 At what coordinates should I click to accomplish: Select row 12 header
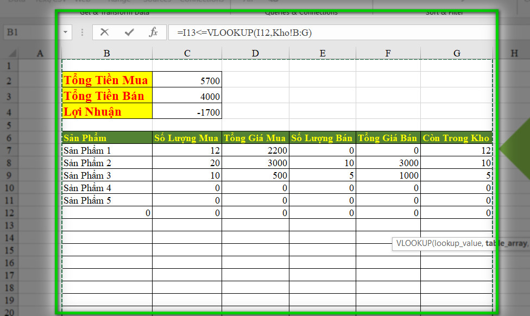tap(9, 213)
